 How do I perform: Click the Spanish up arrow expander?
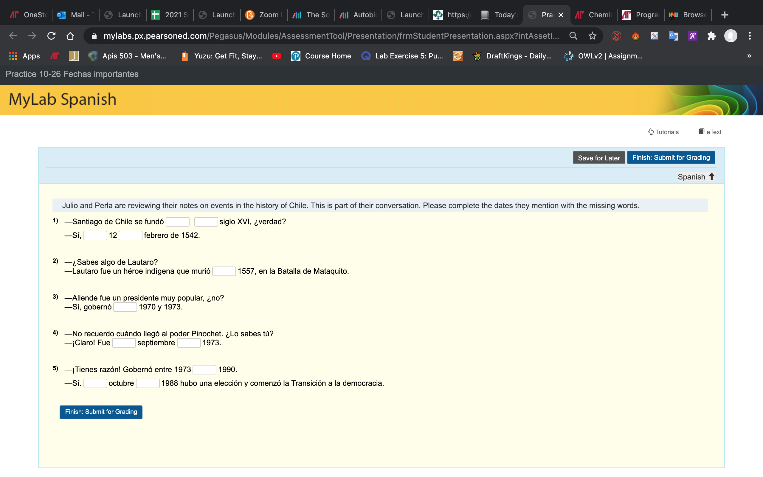tap(712, 177)
